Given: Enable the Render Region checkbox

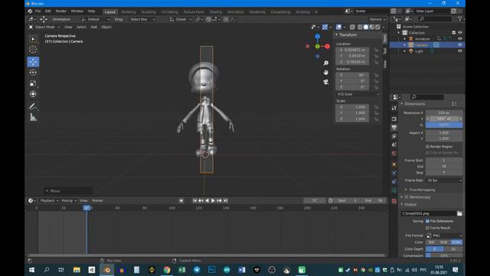Looking at the screenshot, I should point(427,146).
